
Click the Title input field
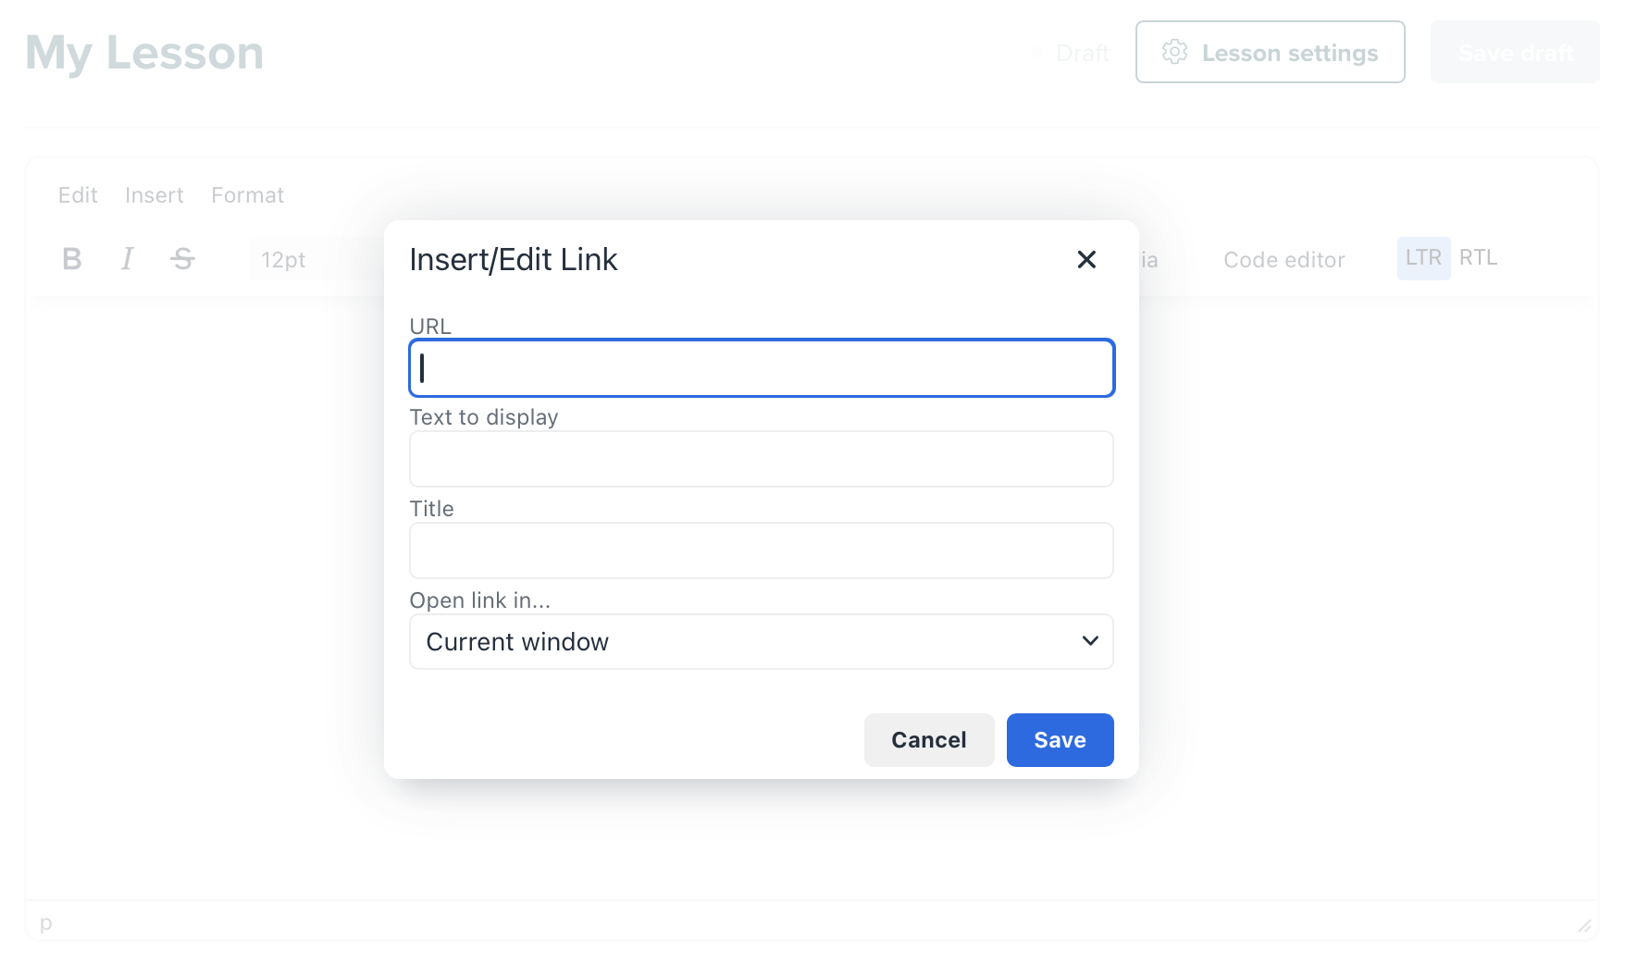762,550
